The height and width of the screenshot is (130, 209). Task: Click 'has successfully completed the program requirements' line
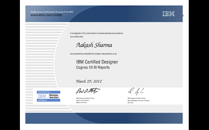(x=93, y=54)
